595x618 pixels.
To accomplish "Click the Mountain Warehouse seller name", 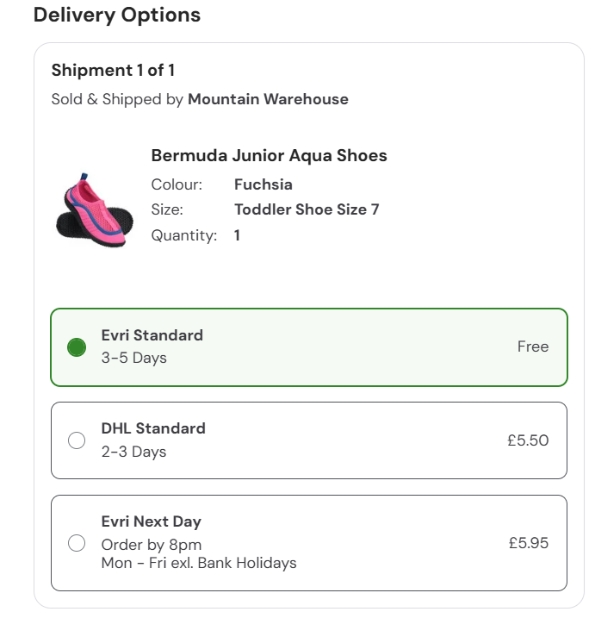I will 268,99.
